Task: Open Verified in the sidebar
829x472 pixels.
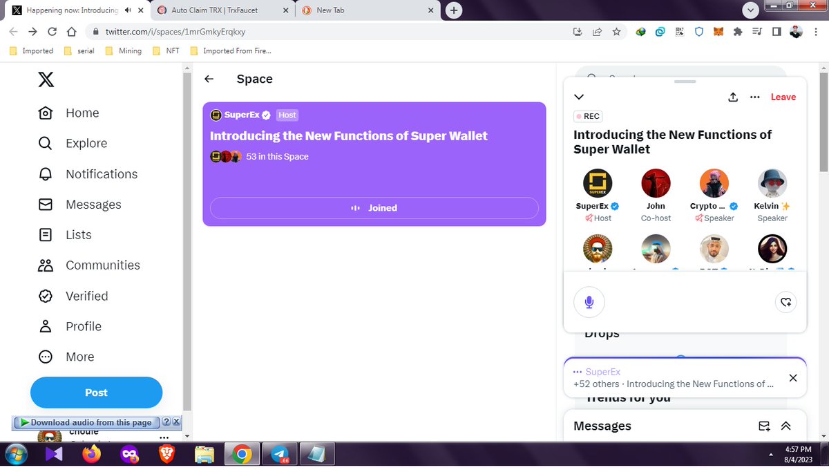Action: click(73, 296)
